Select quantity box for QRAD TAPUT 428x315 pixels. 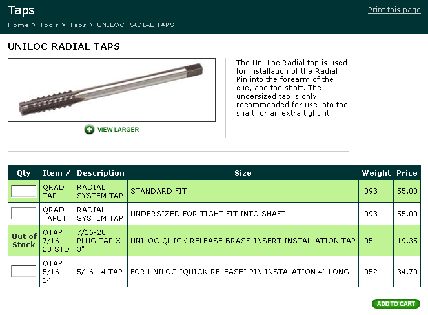click(24, 214)
